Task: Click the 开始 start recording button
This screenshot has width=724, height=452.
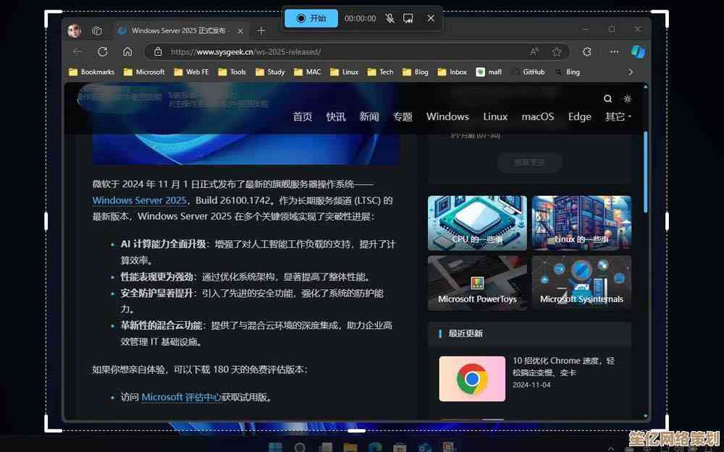Action: tap(311, 18)
